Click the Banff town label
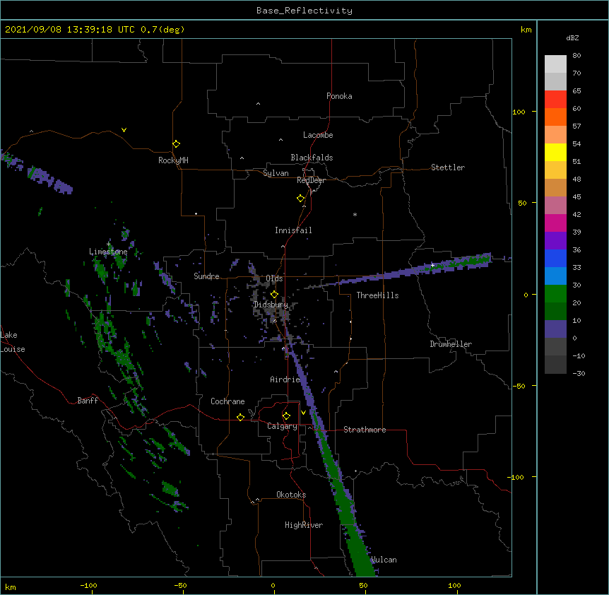The height and width of the screenshot is (595, 609). (x=88, y=401)
